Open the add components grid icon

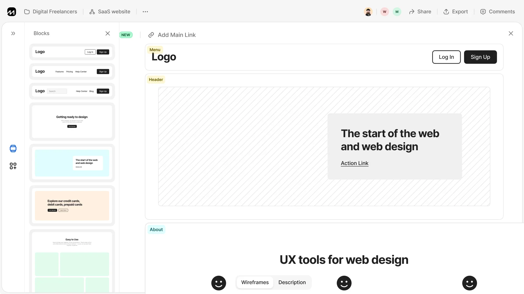13,166
